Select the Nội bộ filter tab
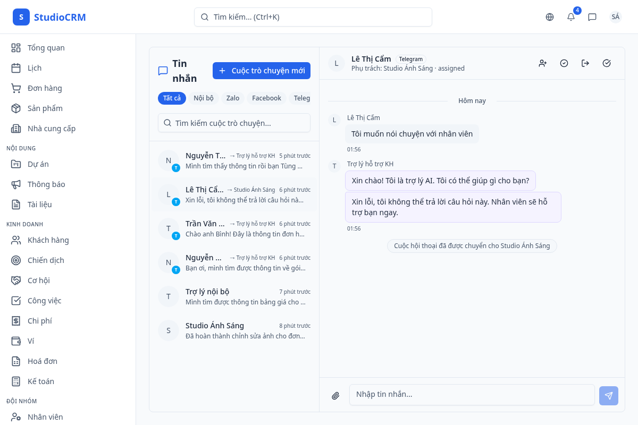This screenshot has width=638, height=425. click(x=203, y=98)
